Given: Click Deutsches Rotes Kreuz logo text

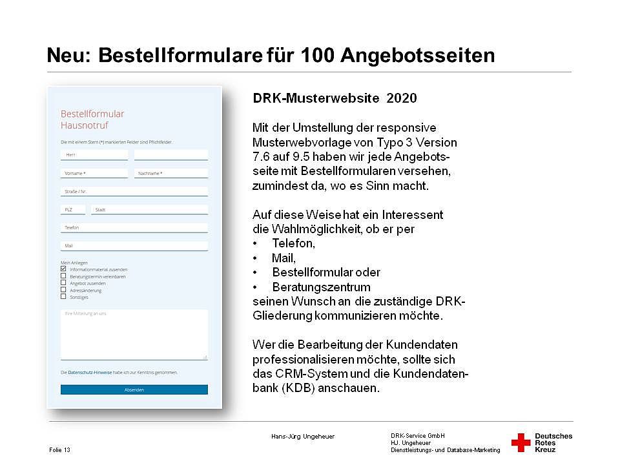Looking at the screenshot, I should [553, 443].
